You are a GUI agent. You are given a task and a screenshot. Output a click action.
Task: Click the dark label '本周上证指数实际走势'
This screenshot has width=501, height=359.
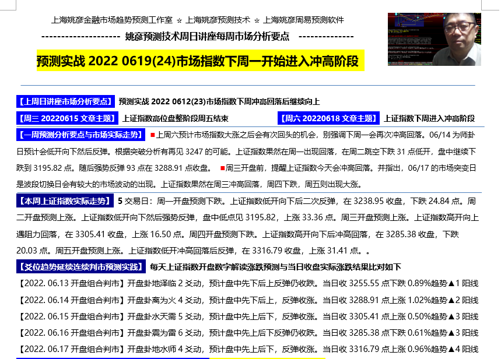point(65,201)
